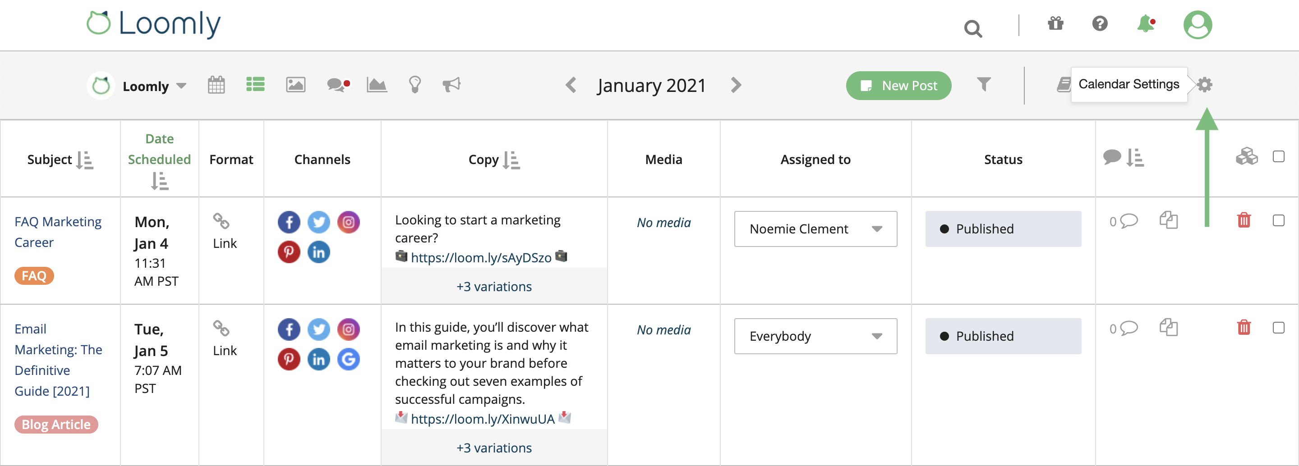Expand the +3 variations under the FAQ post
This screenshot has height=466, width=1299.
[x=494, y=286]
